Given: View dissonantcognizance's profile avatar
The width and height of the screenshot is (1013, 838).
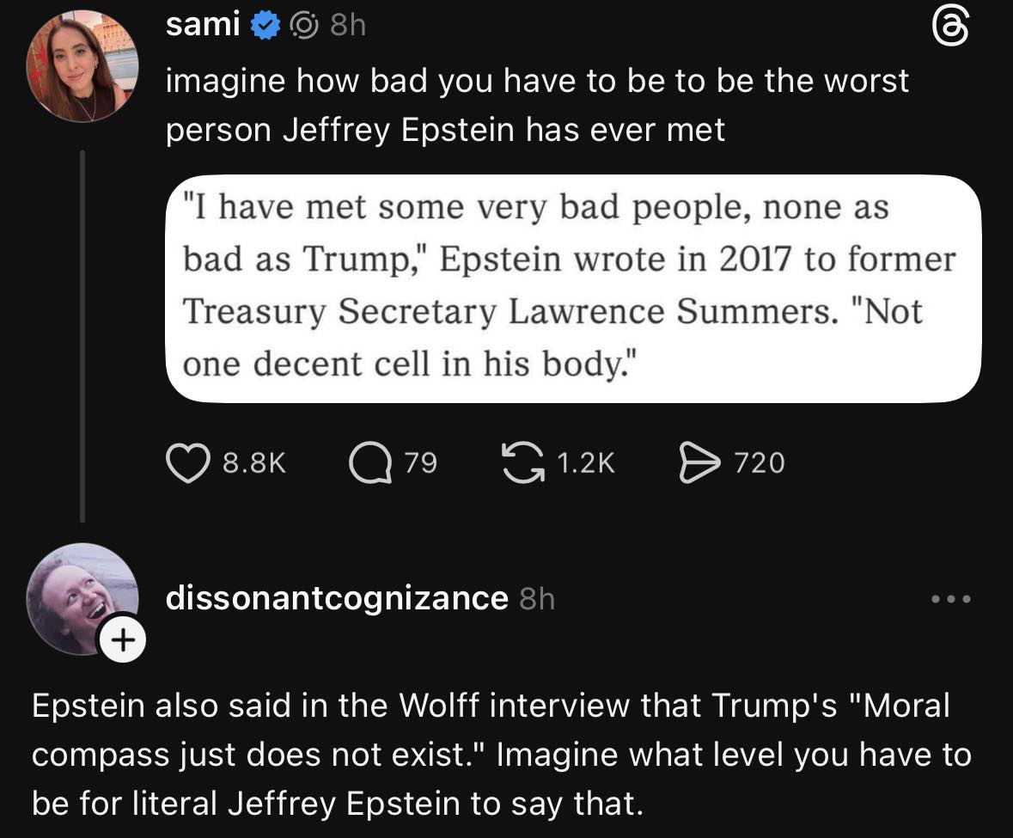Looking at the screenshot, I should point(79,597).
